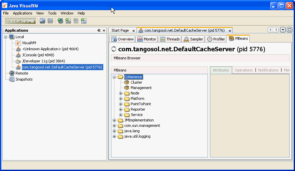
Task: Open the Applications menu
Action: click(x=23, y=13)
